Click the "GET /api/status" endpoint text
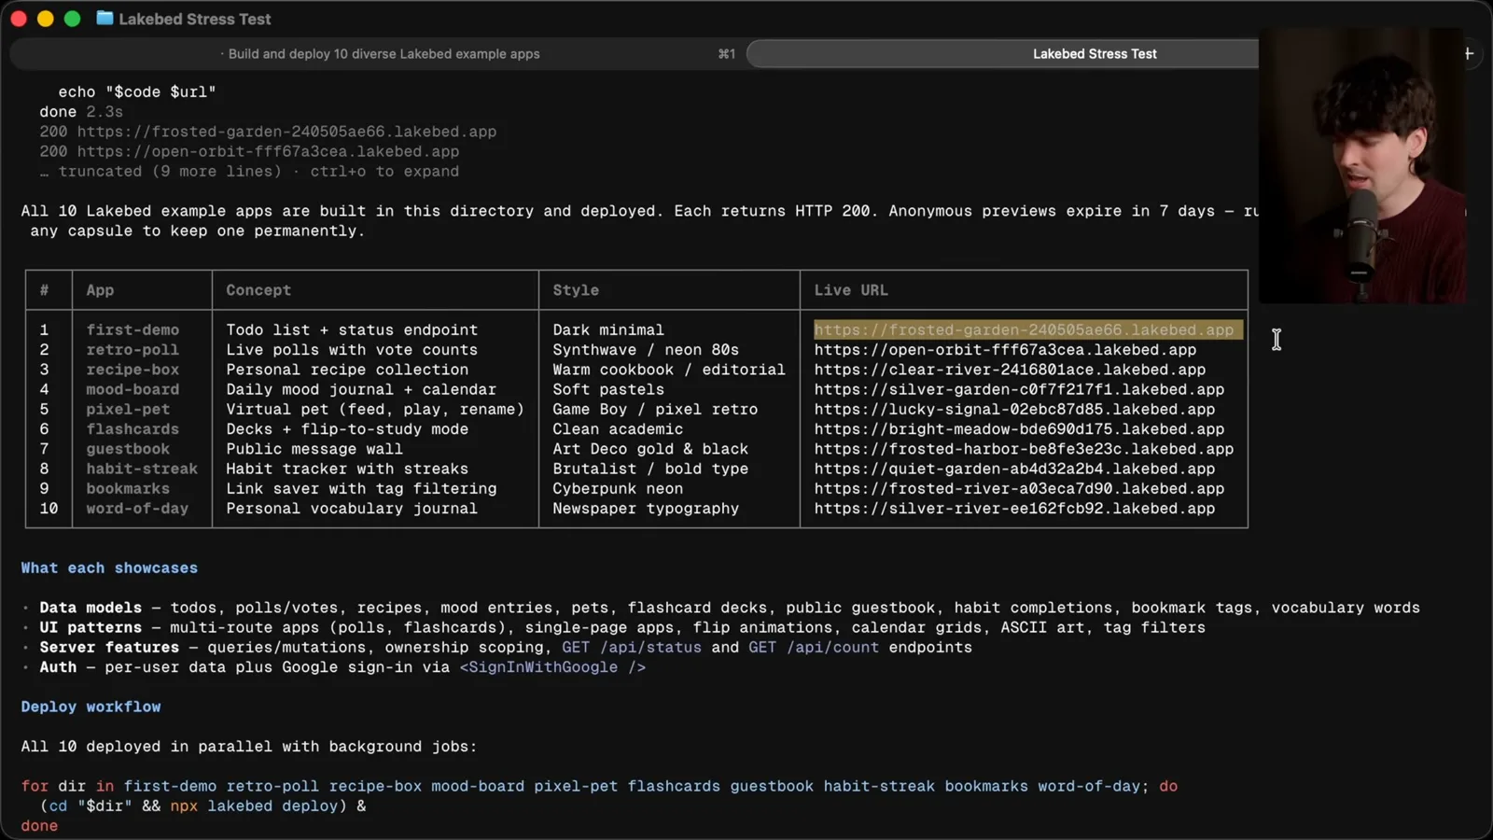The height and width of the screenshot is (840, 1493). 632,648
